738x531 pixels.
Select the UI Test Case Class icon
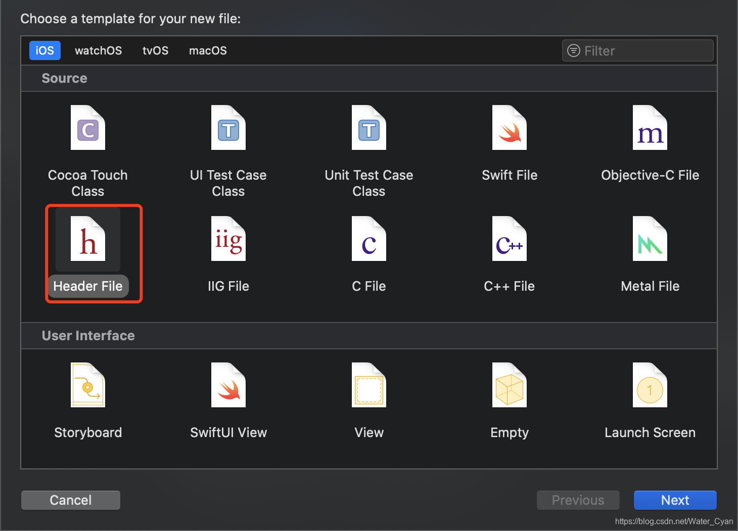(x=228, y=128)
